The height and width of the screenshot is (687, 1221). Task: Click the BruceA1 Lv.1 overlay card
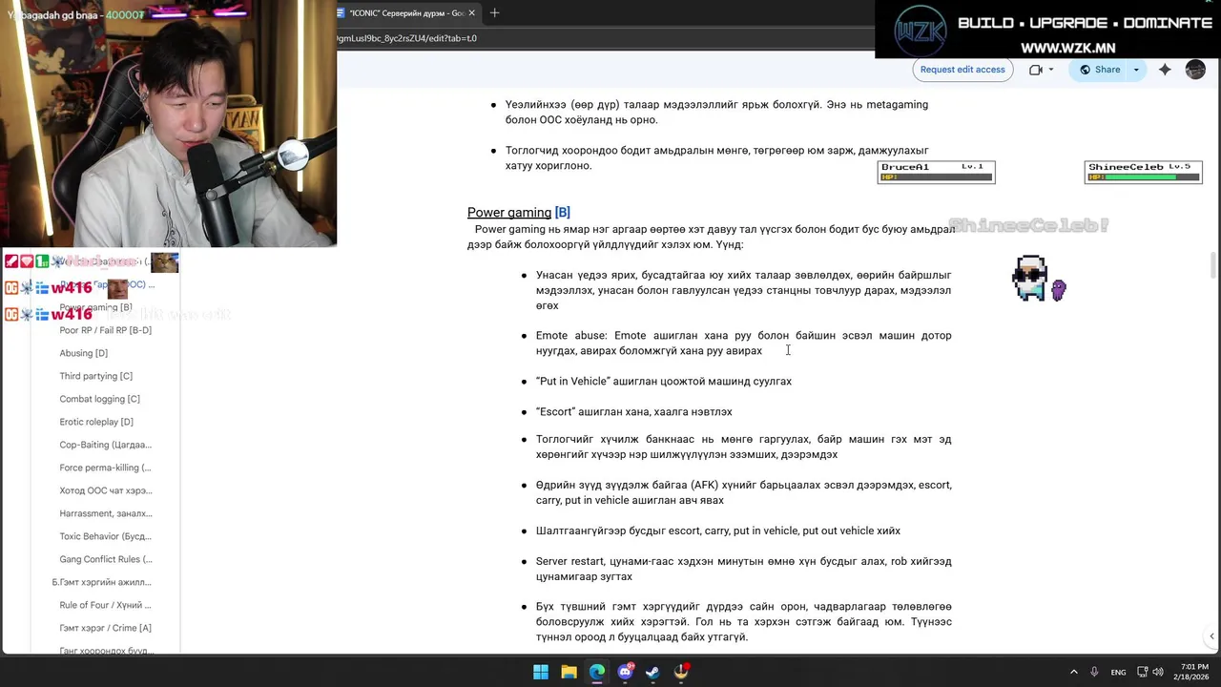[936, 172]
